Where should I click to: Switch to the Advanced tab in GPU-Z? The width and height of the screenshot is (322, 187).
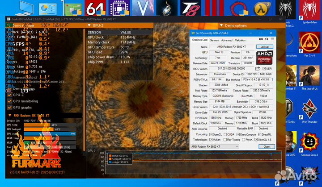(226, 40)
